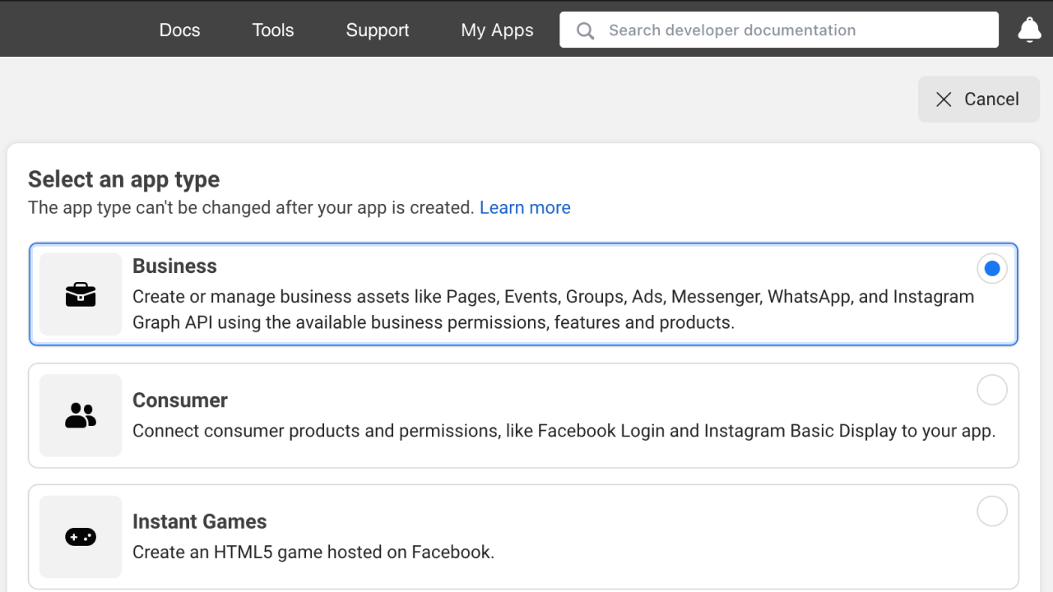Click the X icon on the Cancel button
This screenshot has height=592, width=1053.
tap(944, 99)
